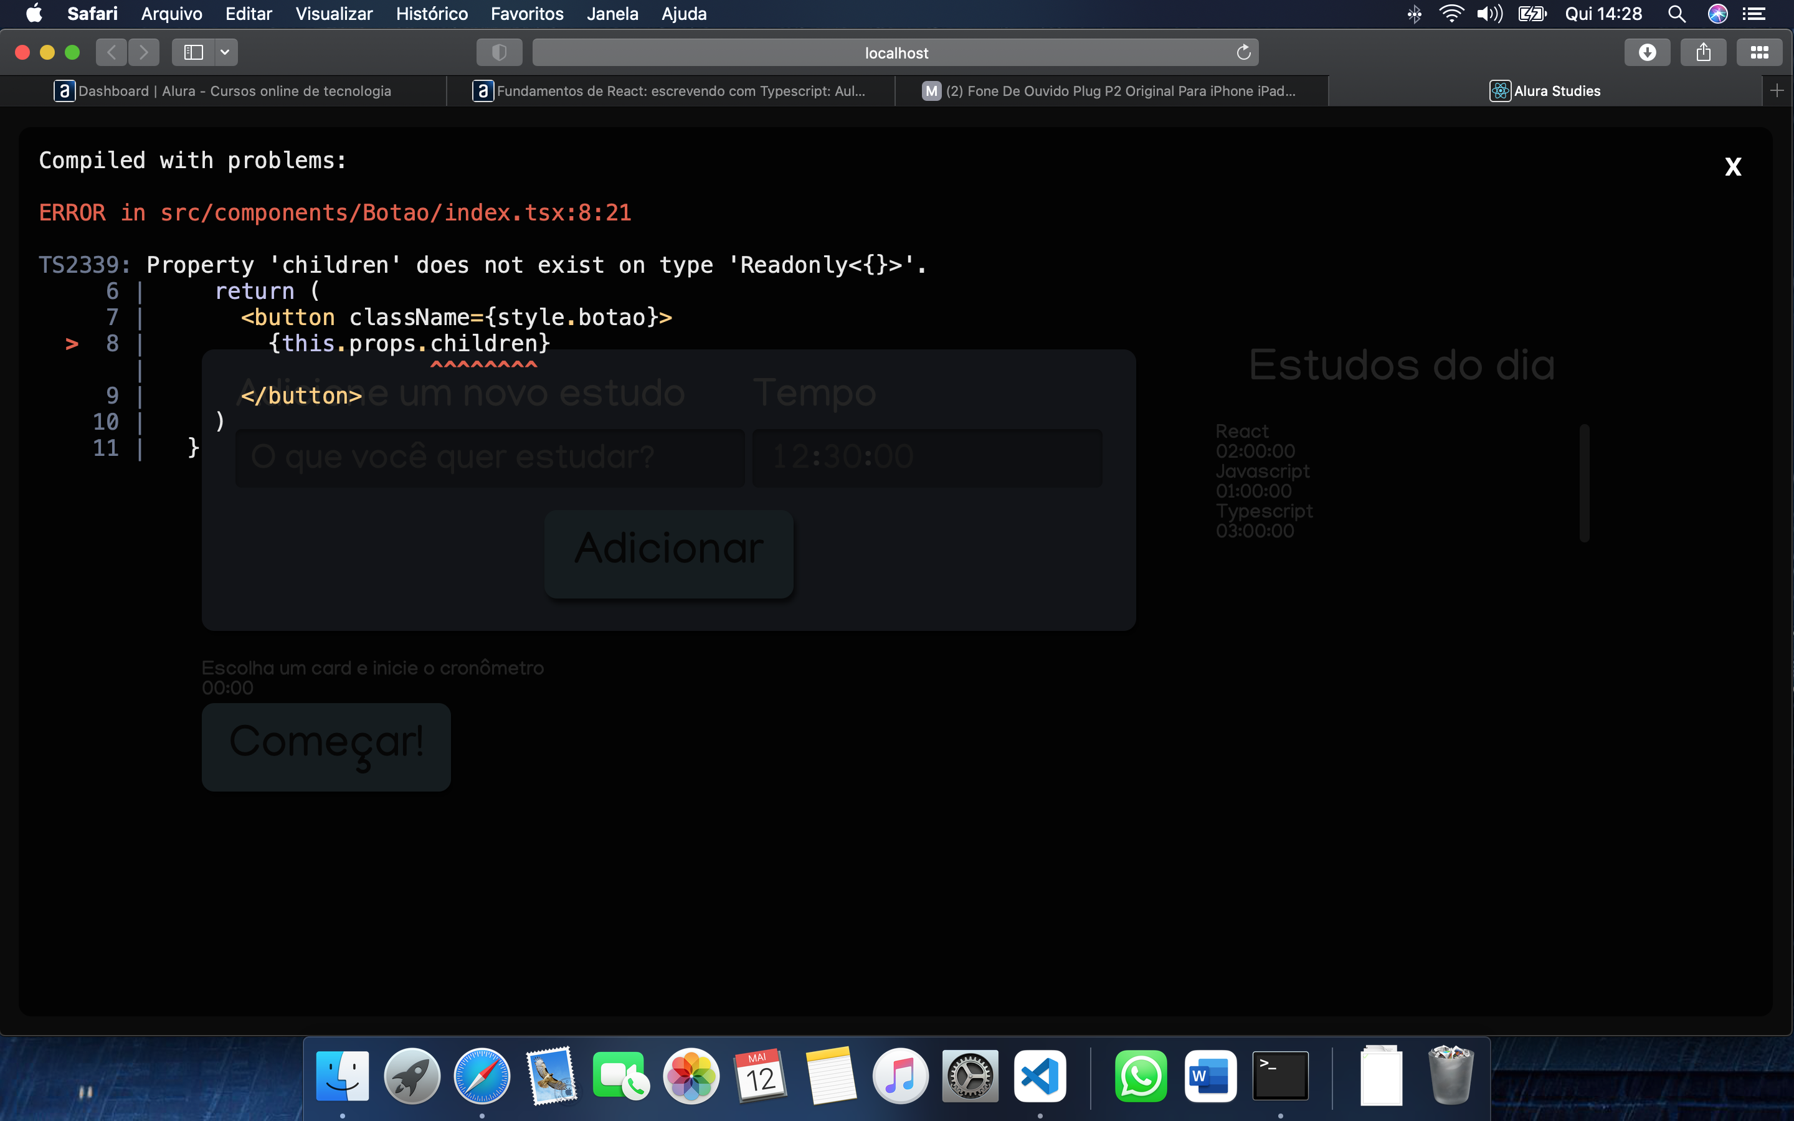Open Photos from the Dock
This screenshot has width=1794, height=1121.
pos(691,1076)
